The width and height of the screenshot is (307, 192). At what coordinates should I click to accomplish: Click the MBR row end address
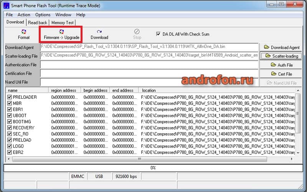pyautogui.click(x=124, y=103)
